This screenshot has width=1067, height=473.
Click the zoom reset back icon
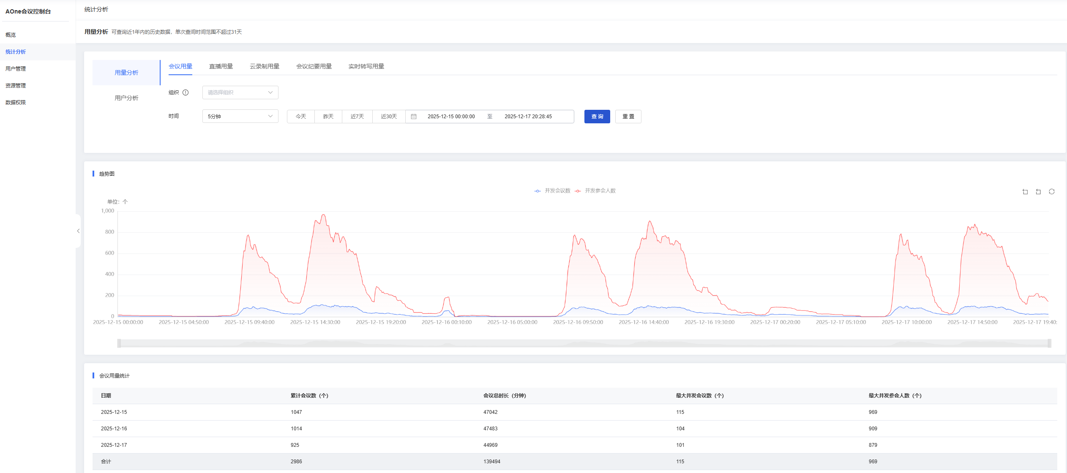[x=1038, y=192]
